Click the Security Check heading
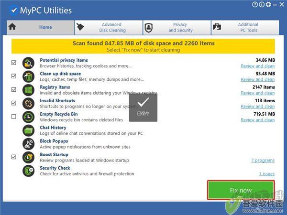The image size is (287, 215). coord(55,168)
